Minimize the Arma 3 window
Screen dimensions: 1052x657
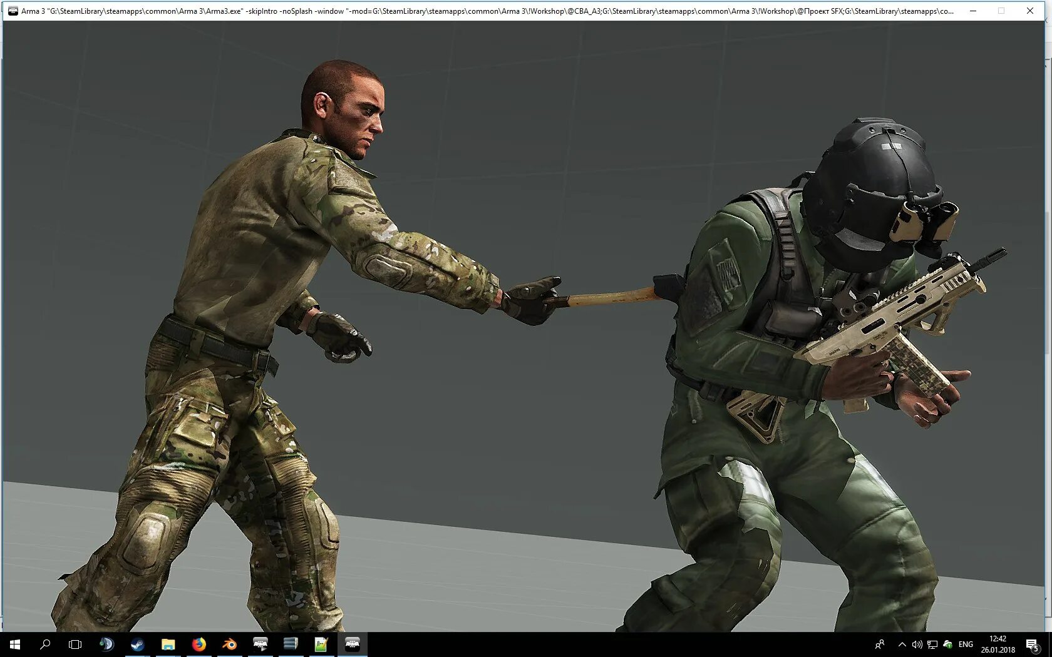pyautogui.click(x=973, y=11)
